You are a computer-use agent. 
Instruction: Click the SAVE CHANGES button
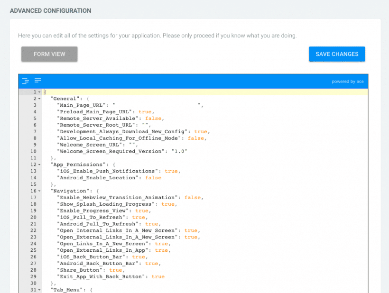tap(337, 54)
